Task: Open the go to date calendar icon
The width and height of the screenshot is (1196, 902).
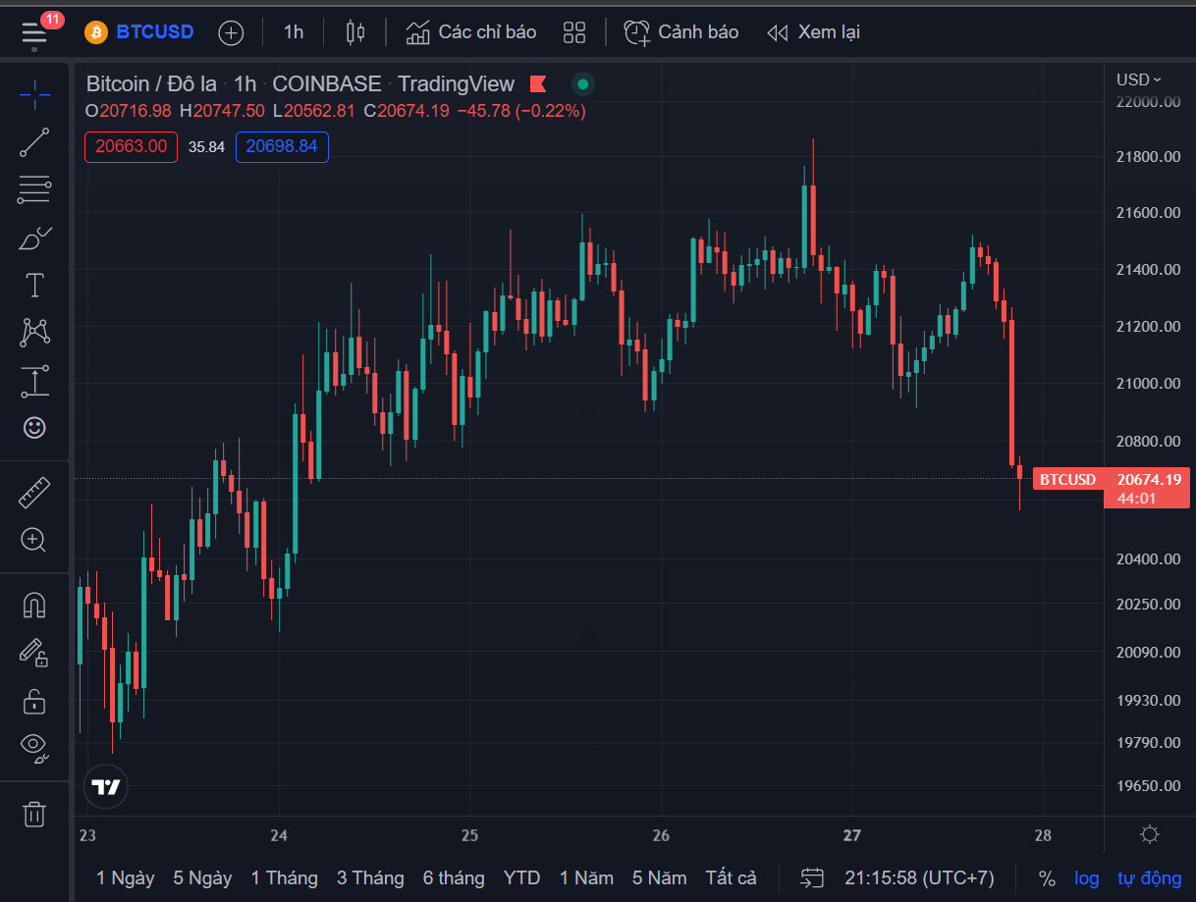Action: tap(812, 878)
